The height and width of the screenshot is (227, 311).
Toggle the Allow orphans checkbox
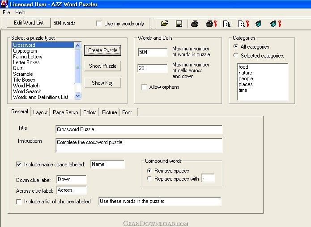coord(144,87)
